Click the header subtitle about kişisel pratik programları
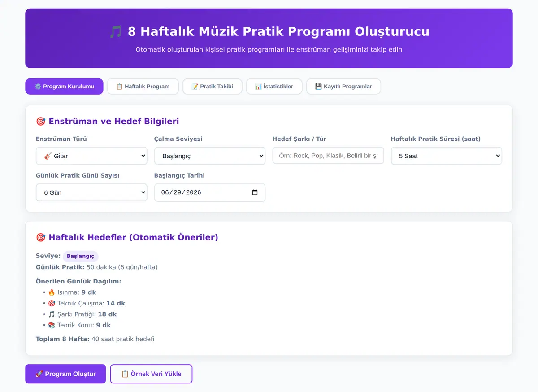The width and height of the screenshot is (538, 392). point(269,50)
